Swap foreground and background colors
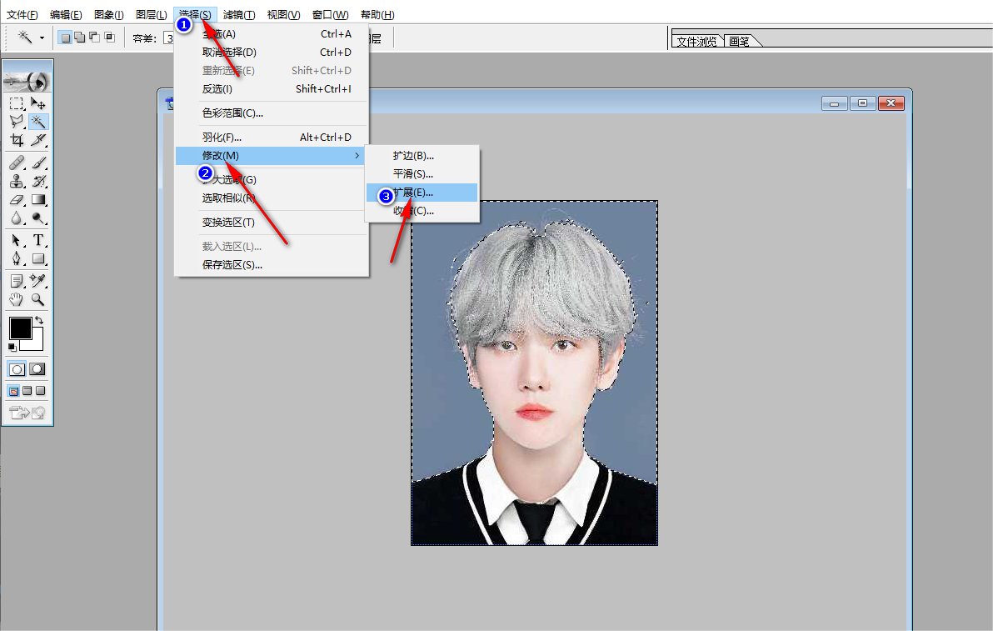 tap(39, 321)
